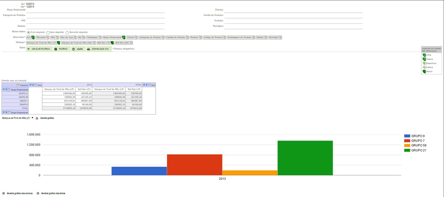Toggle the Produto dimension chip
This screenshot has height=197, width=444.
(196, 37)
